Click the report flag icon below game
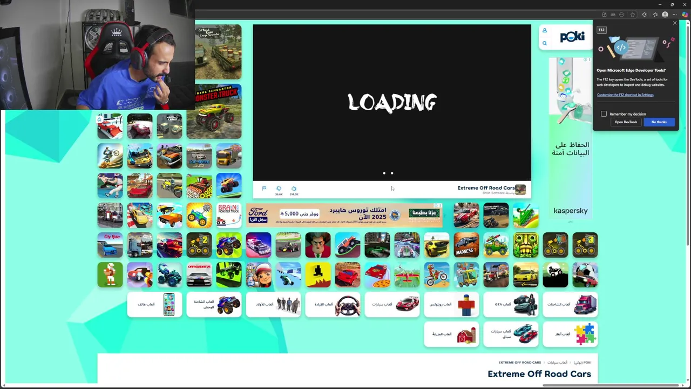The height and width of the screenshot is (389, 691). coord(264,189)
